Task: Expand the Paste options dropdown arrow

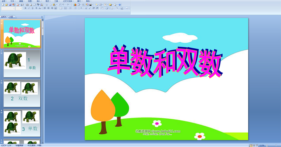Action: point(57,5)
